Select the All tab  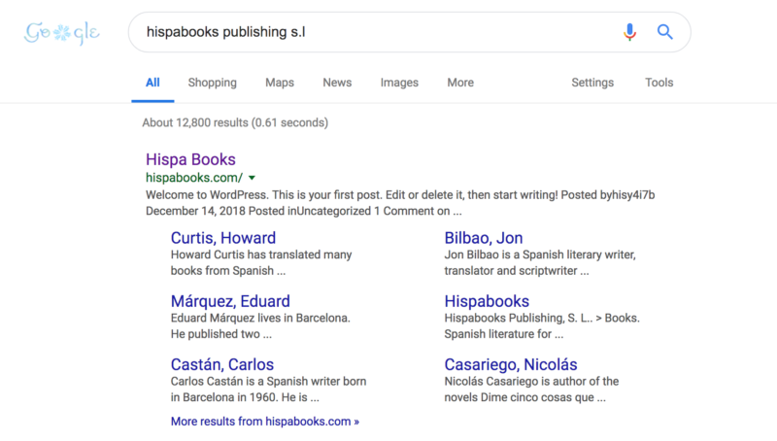(152, 83)
